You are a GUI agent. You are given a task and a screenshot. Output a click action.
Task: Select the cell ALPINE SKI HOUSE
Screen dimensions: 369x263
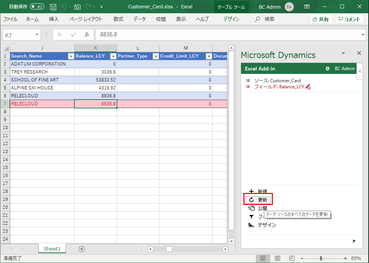[x=43, y=88]
